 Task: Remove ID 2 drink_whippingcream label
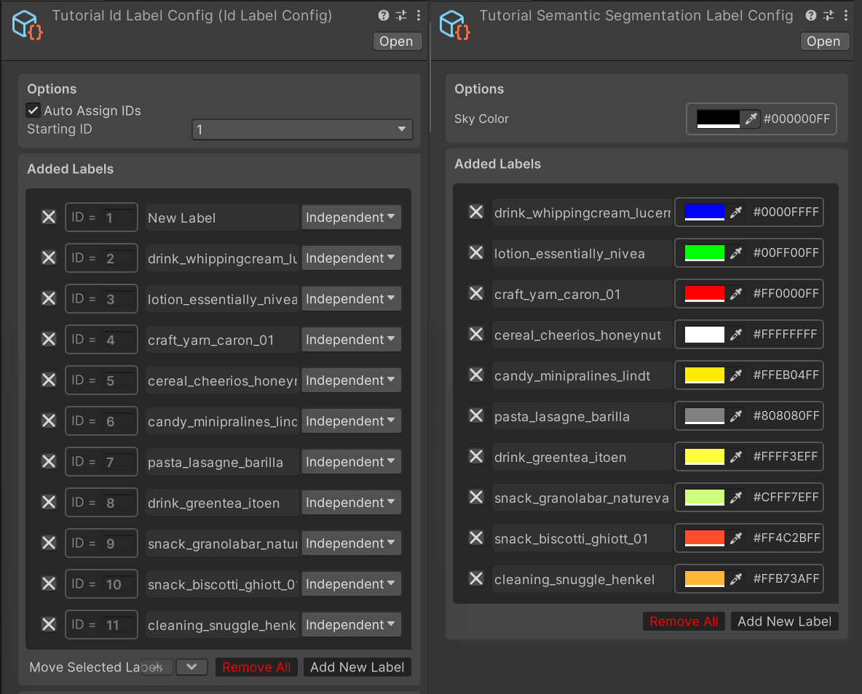click(x=49, y=258)
